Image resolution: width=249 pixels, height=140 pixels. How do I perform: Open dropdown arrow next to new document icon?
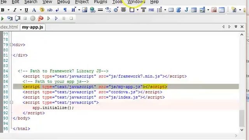(240, 10)
